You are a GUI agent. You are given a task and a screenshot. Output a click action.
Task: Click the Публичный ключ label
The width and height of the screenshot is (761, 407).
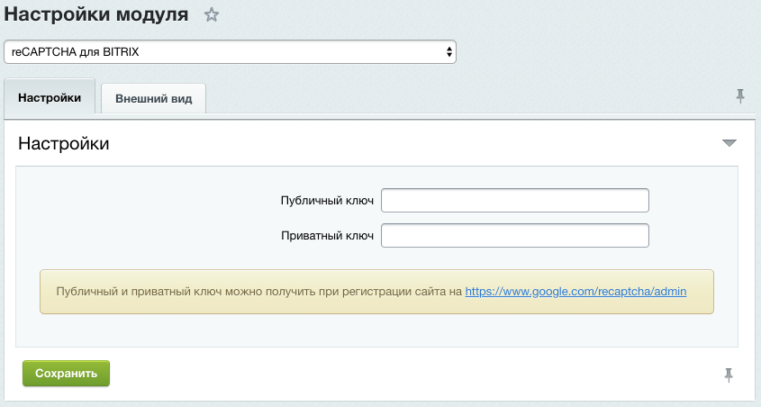pyautogui.click(x=328, y=200)
